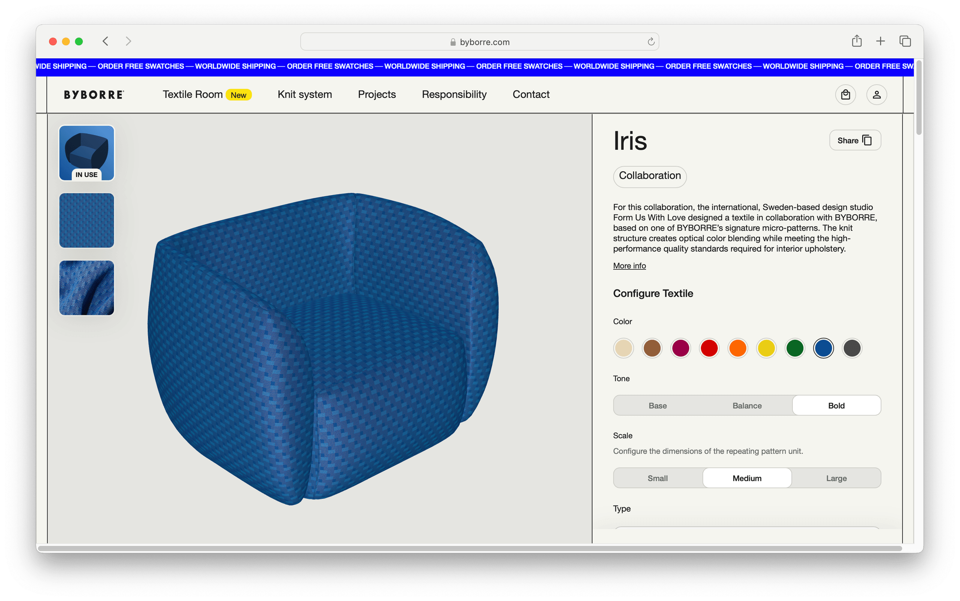Go back with the browser arrow
The width and height of the screenshot is (960, 601).
105,41
